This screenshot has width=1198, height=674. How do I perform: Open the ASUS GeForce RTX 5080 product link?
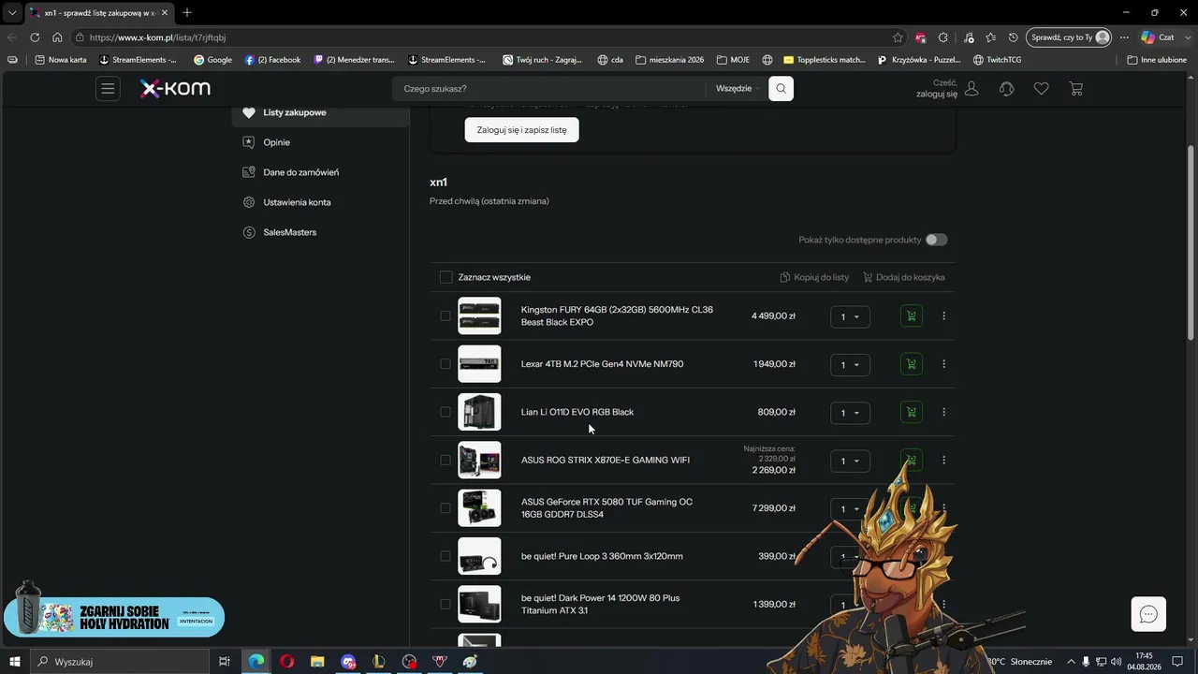pos(606,508)
